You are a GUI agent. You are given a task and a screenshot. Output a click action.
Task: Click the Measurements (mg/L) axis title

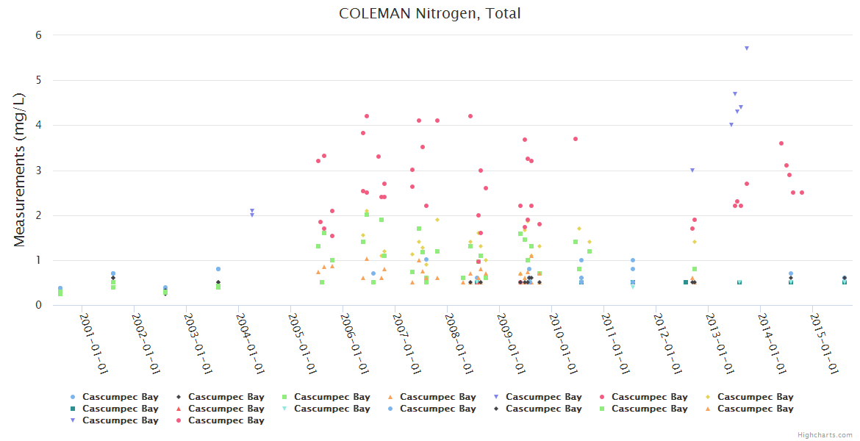(20, 170)
